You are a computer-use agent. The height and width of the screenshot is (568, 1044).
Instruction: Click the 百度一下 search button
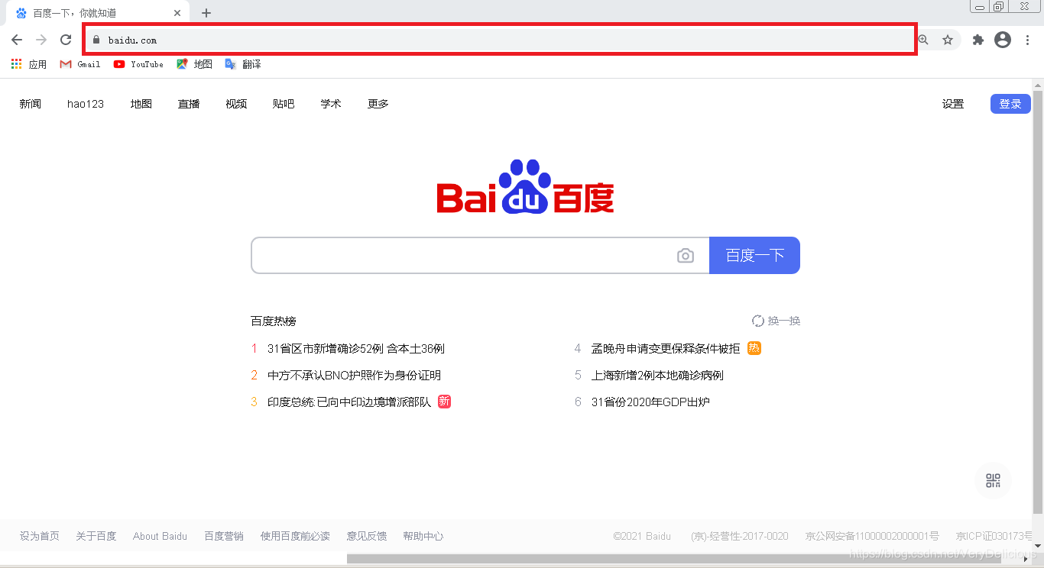tap(754, 256)
